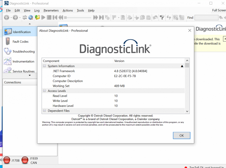This screenshot has width=226, height=168.
Task: Click inside the Find input field
Action: [206, 18]
